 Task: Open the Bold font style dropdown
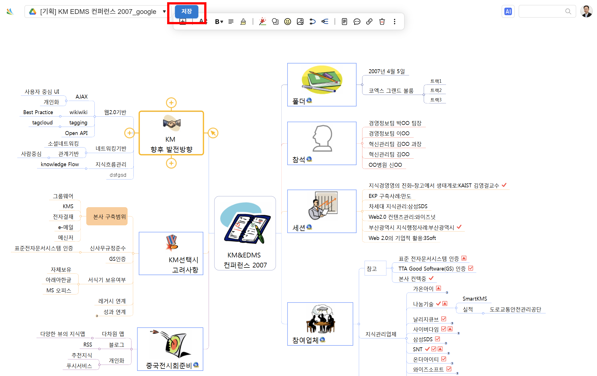(x=219, y=21)
